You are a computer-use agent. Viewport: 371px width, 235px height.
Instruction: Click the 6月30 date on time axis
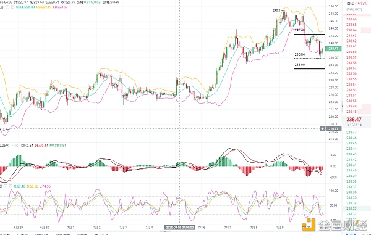45,228
